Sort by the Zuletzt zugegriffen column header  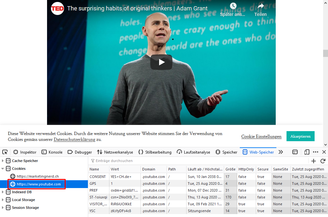coord(309,169)
